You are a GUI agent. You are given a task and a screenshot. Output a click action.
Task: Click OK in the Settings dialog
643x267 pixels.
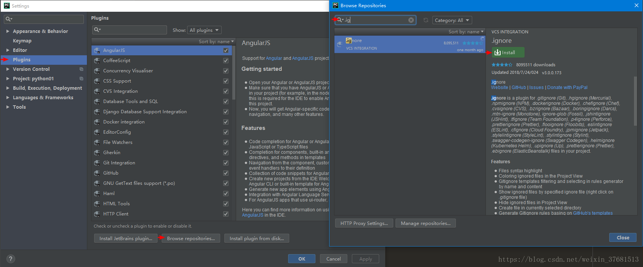tap(302, 259)
